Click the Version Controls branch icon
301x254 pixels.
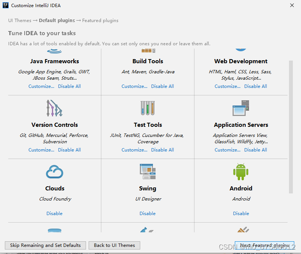[x=54, y=108]
